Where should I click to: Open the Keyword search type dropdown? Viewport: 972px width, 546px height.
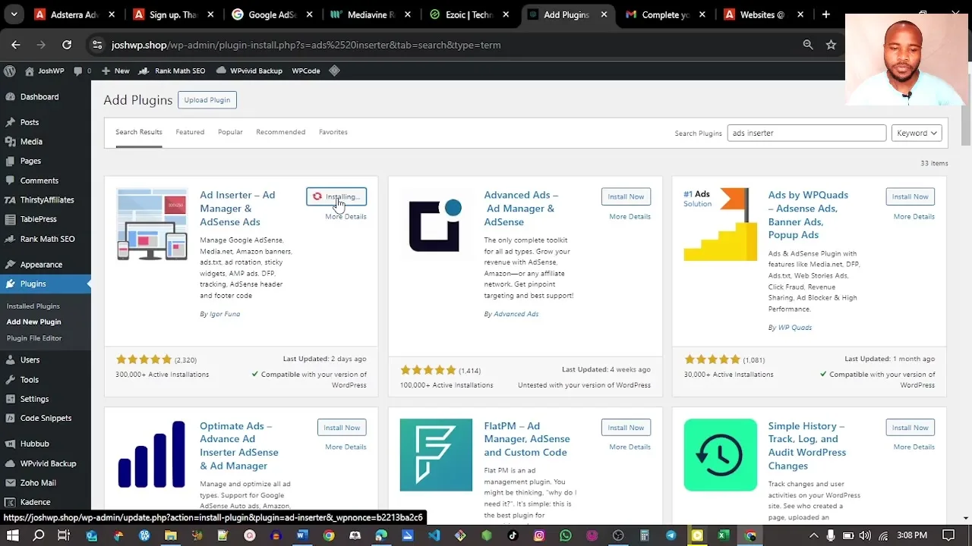[917, 133]
